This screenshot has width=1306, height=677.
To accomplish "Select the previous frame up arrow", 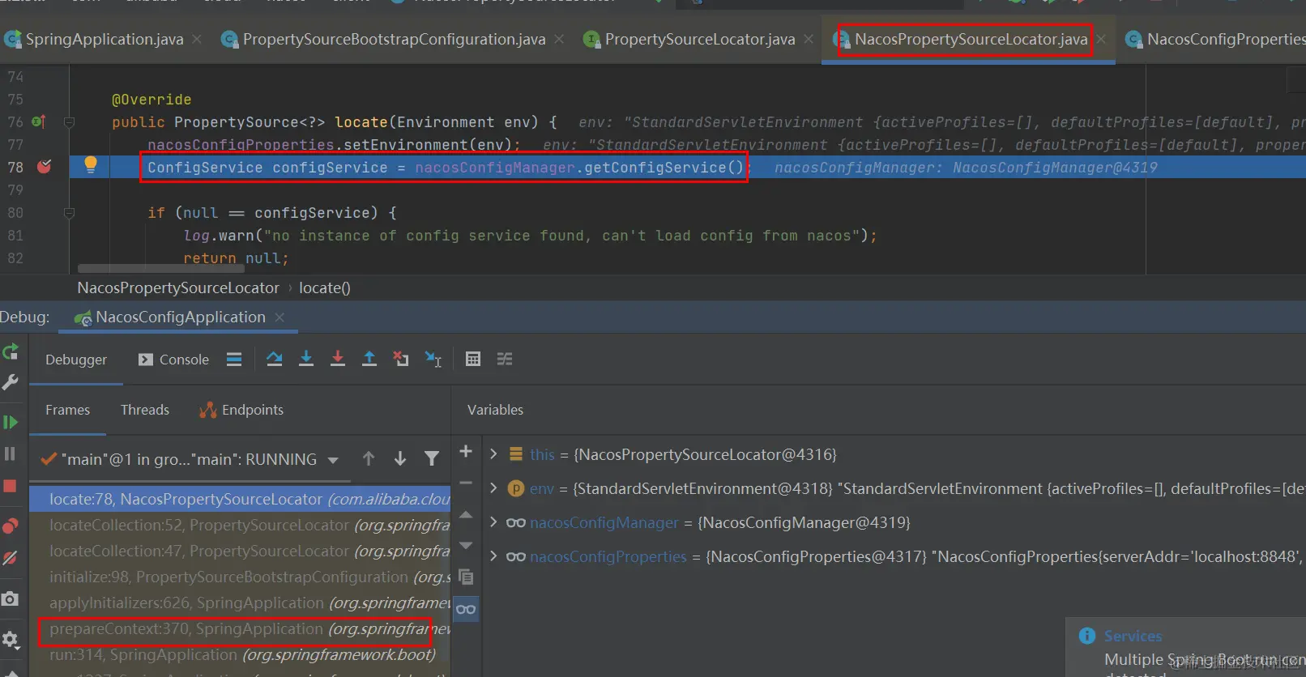I will [x=369, y=459].
